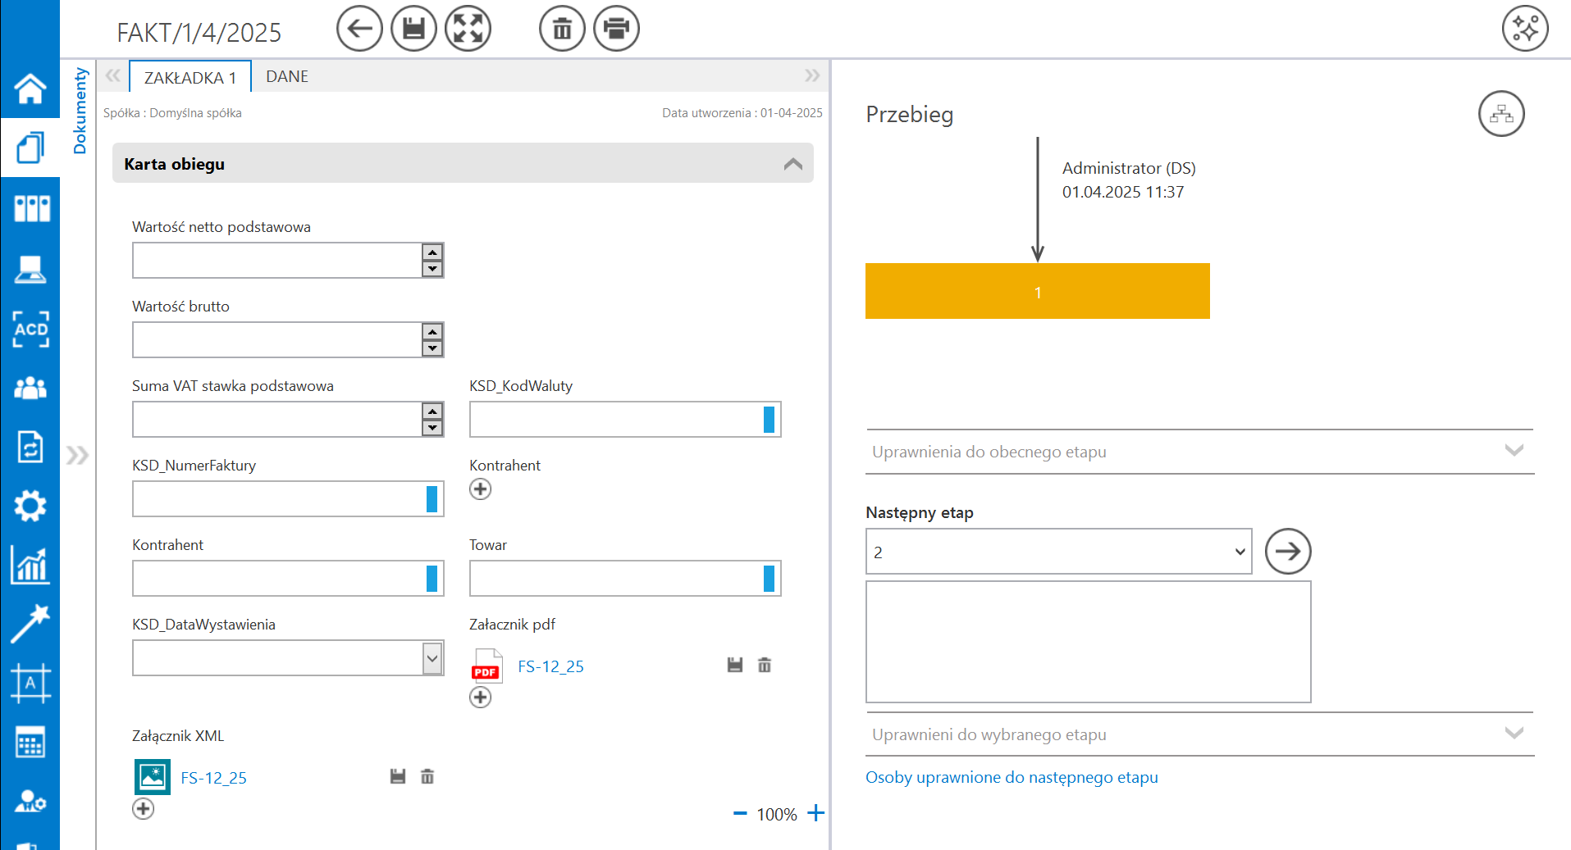Collapse the Karta obiegu section
The image size is (1571, 850).
tap(792, 164)
